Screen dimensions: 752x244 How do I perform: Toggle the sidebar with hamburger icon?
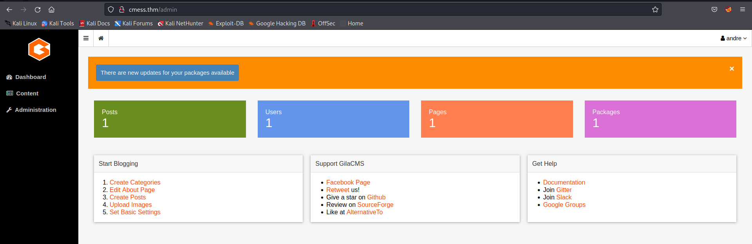(x=86, y=38)
